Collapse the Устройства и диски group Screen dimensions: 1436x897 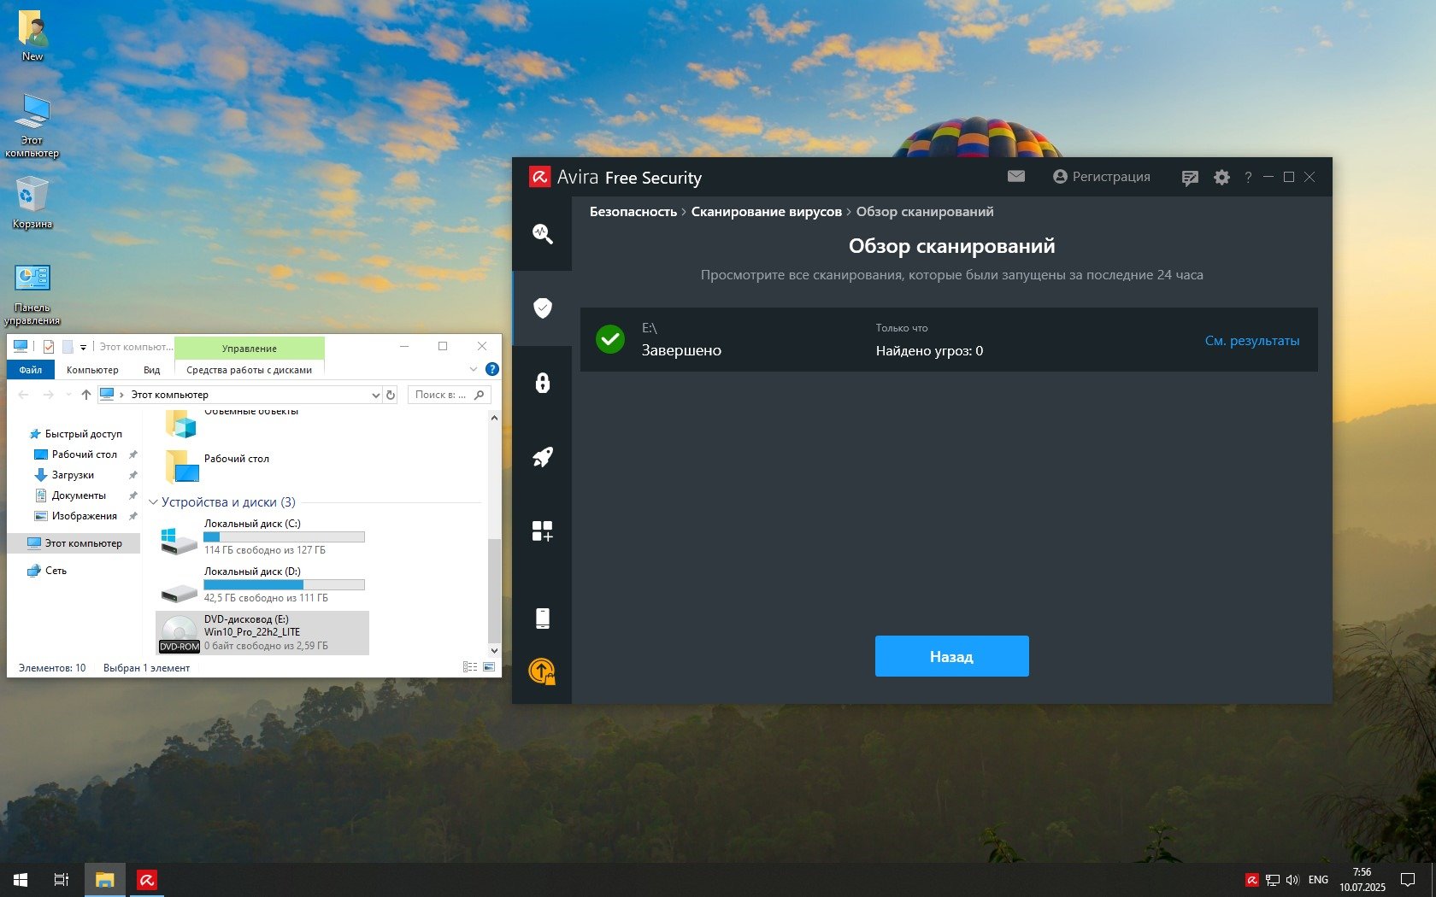pyautogui.click(x=154, y=502)
